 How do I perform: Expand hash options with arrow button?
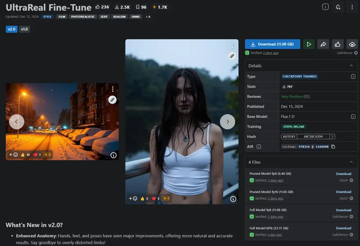332,136
